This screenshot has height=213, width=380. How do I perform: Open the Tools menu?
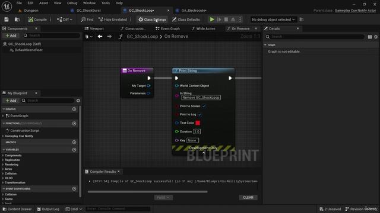pos(106,3)
